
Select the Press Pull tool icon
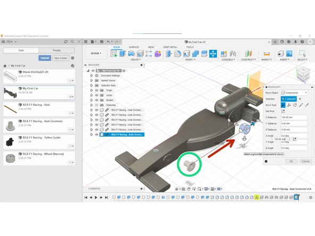[169, 54]
